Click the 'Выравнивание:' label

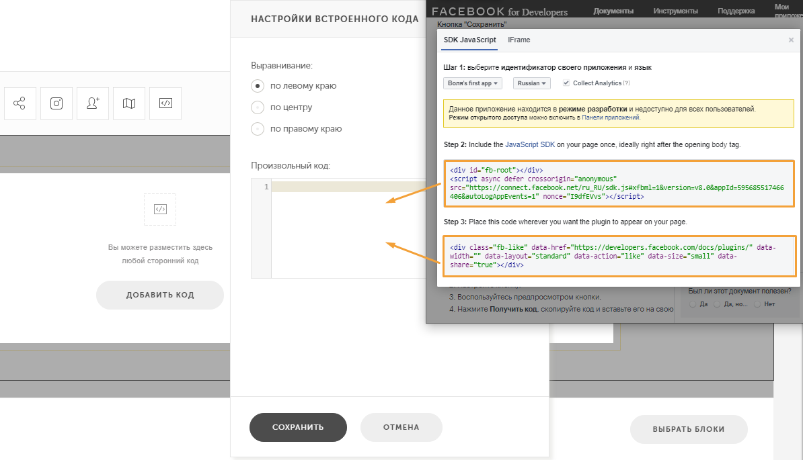click(282, 65)
